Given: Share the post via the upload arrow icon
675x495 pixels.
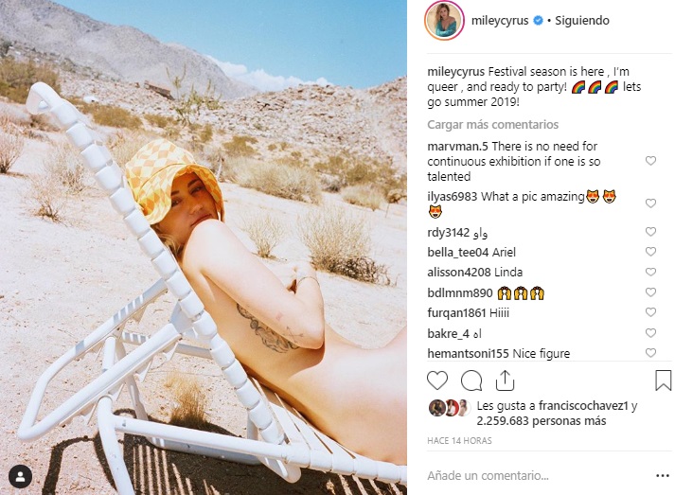Looking at the screenshot, I should (505, 380).
